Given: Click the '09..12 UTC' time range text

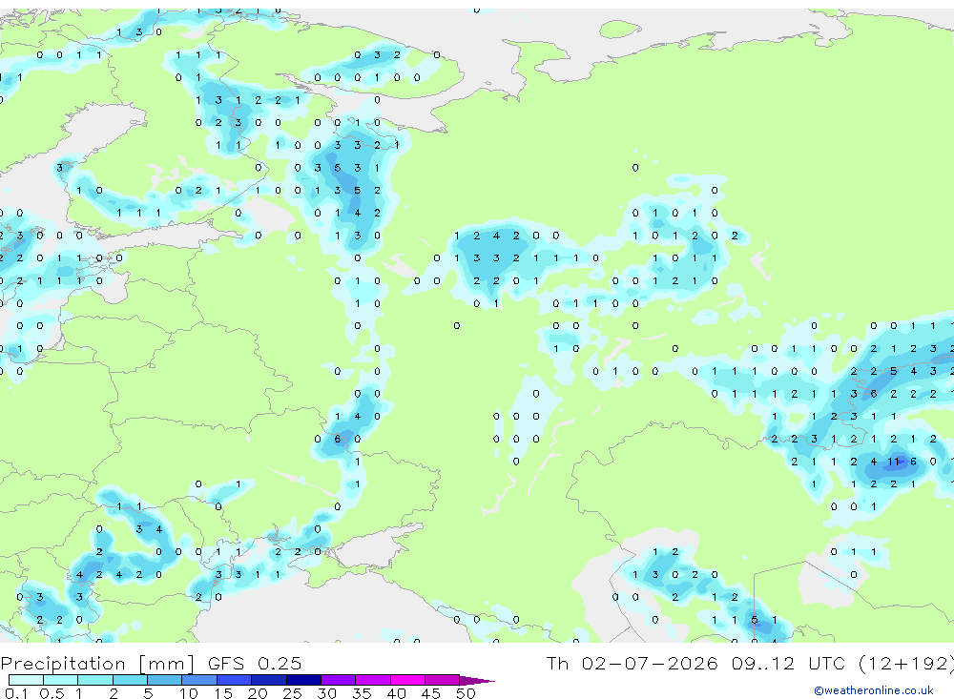Looking at the screenshot, I should (789, 663).
